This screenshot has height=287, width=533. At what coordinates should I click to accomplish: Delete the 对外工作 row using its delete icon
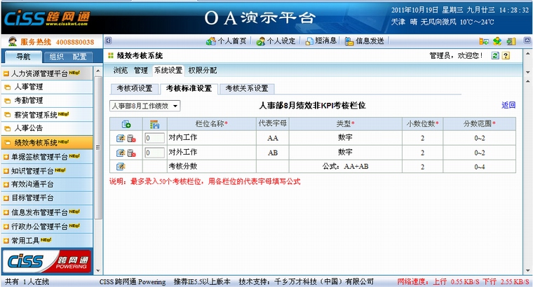[x=131, y=153]
